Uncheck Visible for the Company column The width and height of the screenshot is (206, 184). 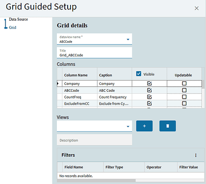pos(150,83)
